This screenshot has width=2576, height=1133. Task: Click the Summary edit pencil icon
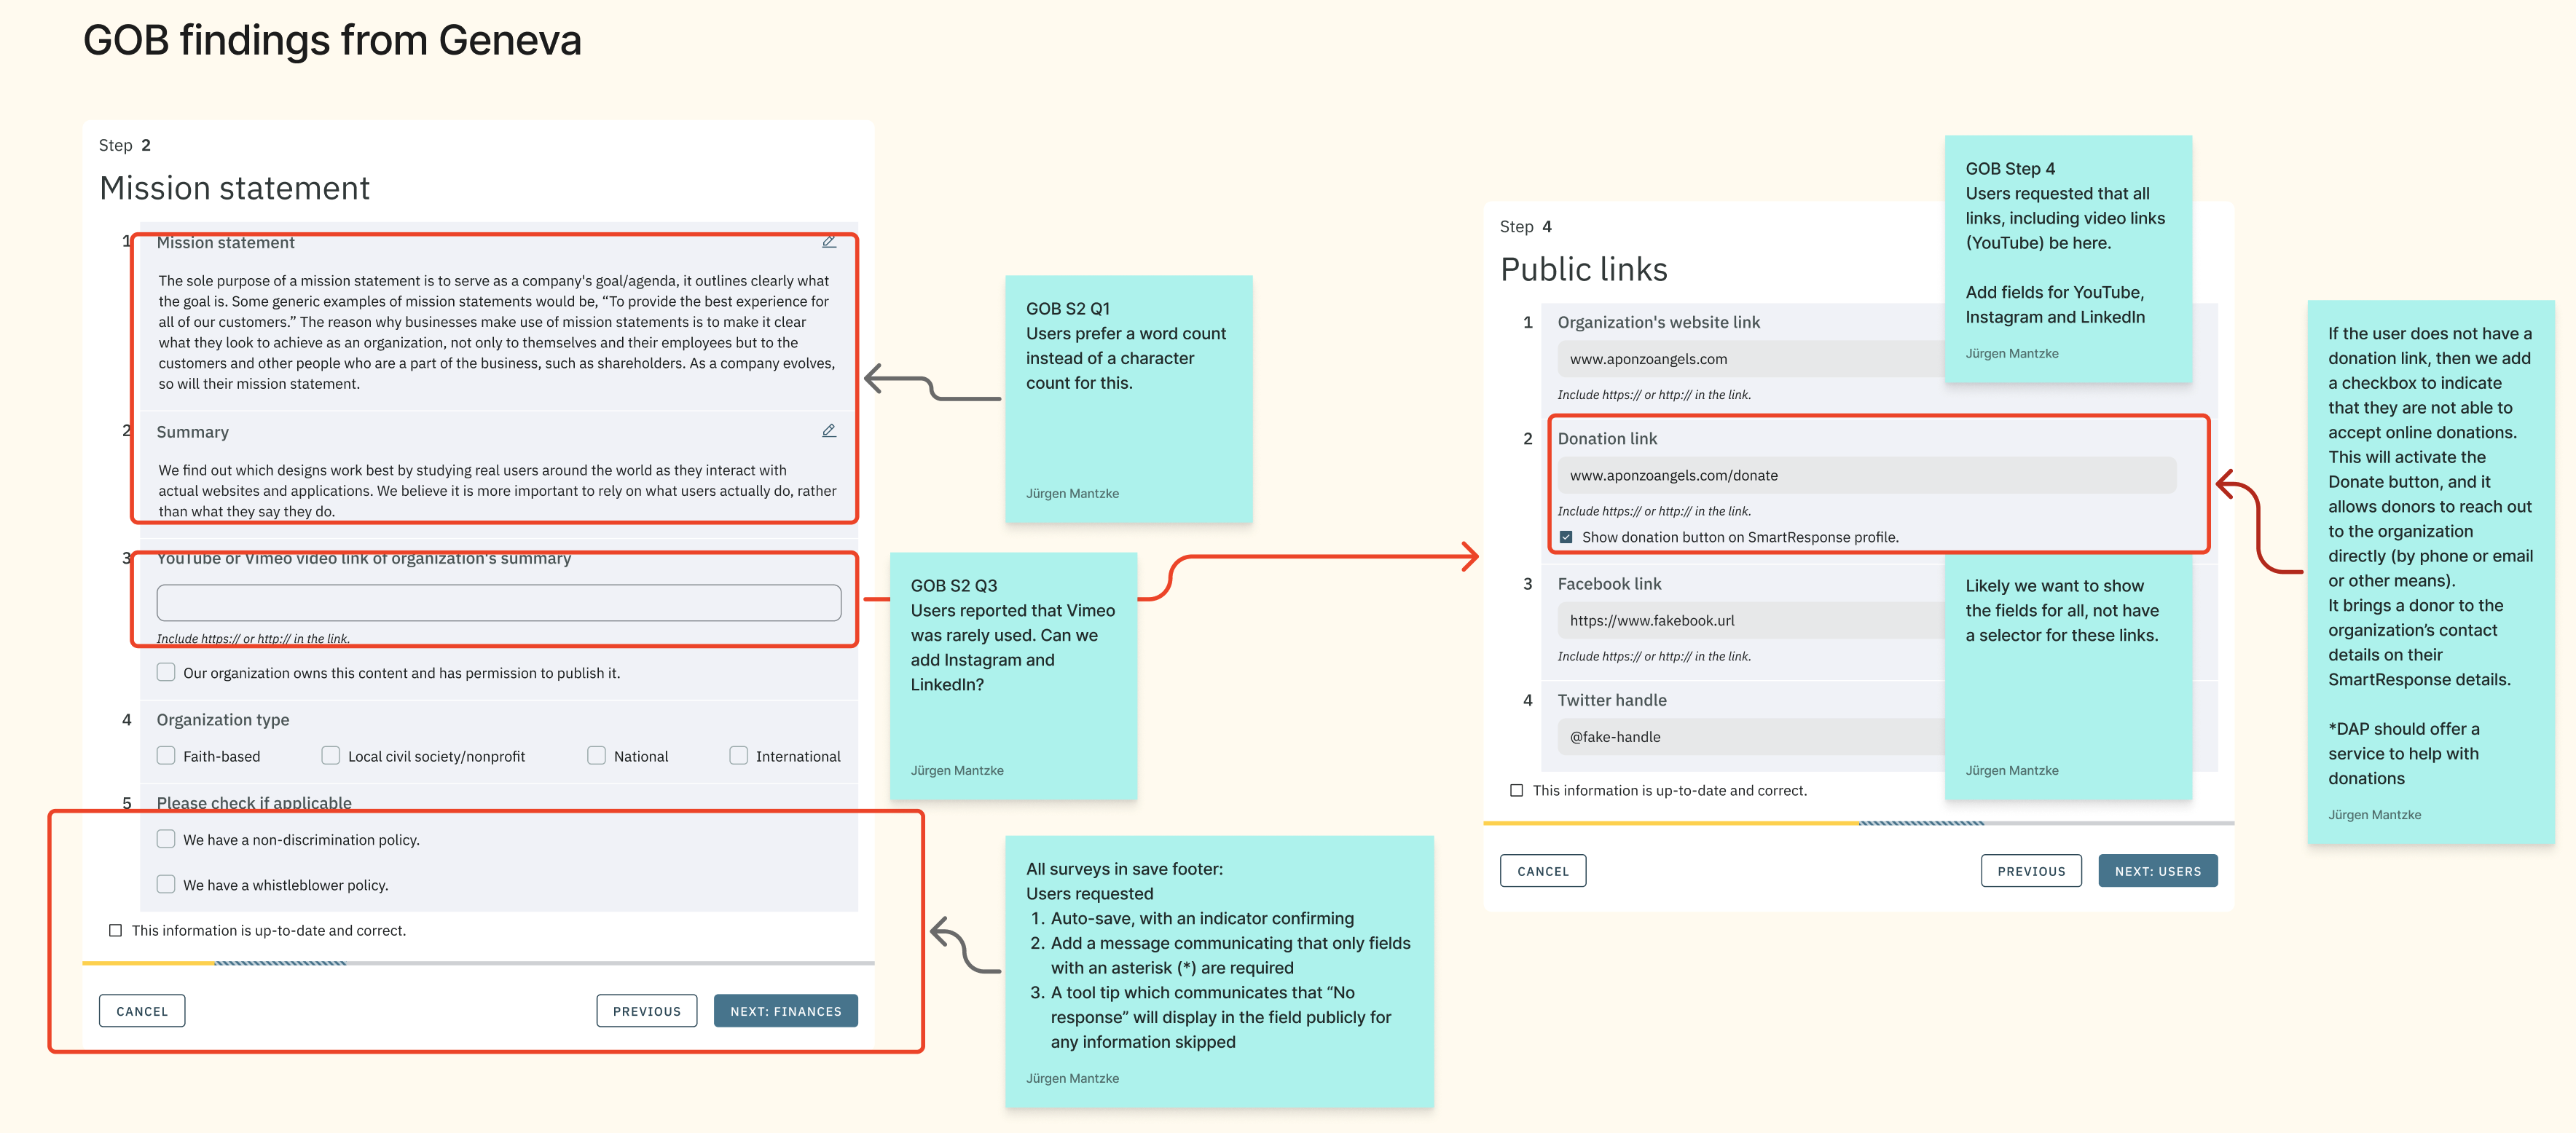point(829,430)
